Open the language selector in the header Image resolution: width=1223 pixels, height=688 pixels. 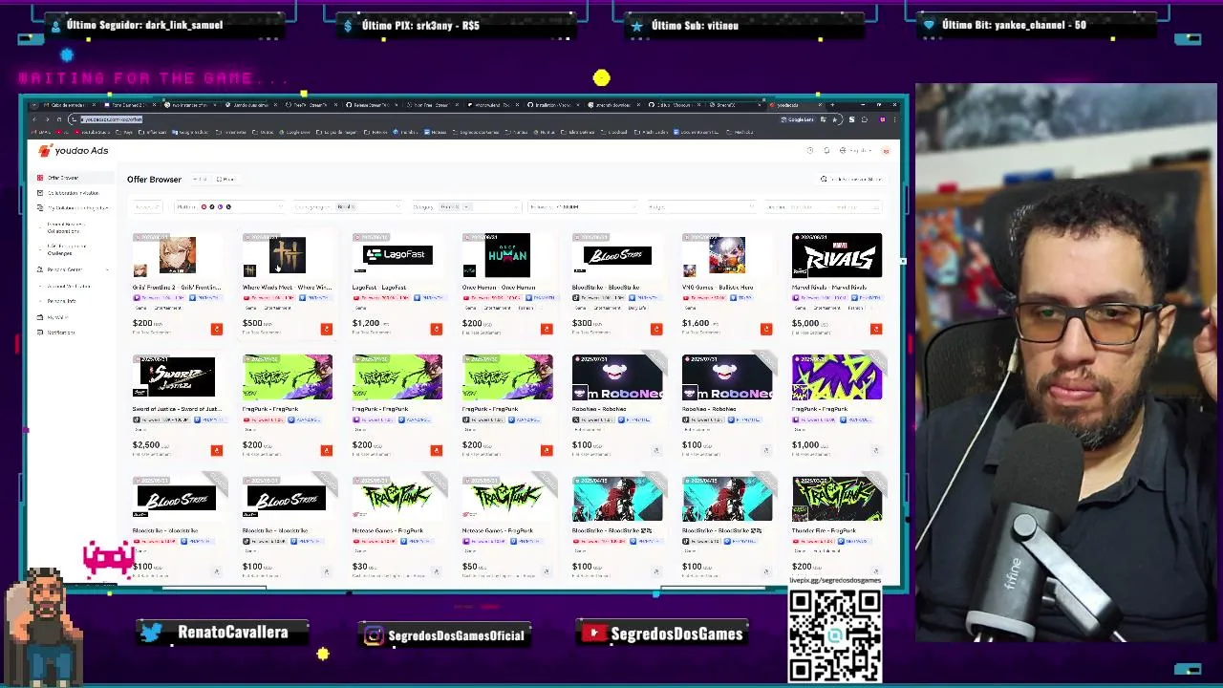(855, 151)
